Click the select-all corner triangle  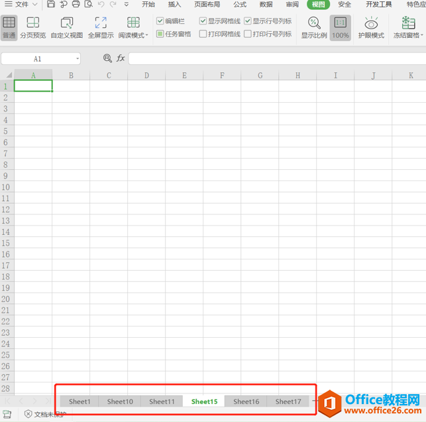coord(9,75)
